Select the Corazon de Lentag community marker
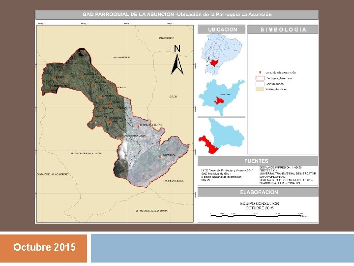This screenshot has width=354, height=266. (139, 127)
